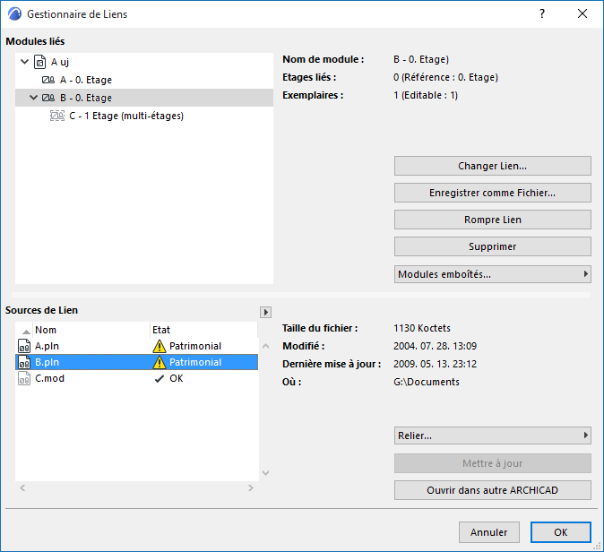Select C - 1 Etage (multi-étages) module
The height and width of the screenshot is (552, 604).
(x=125, y=116)
